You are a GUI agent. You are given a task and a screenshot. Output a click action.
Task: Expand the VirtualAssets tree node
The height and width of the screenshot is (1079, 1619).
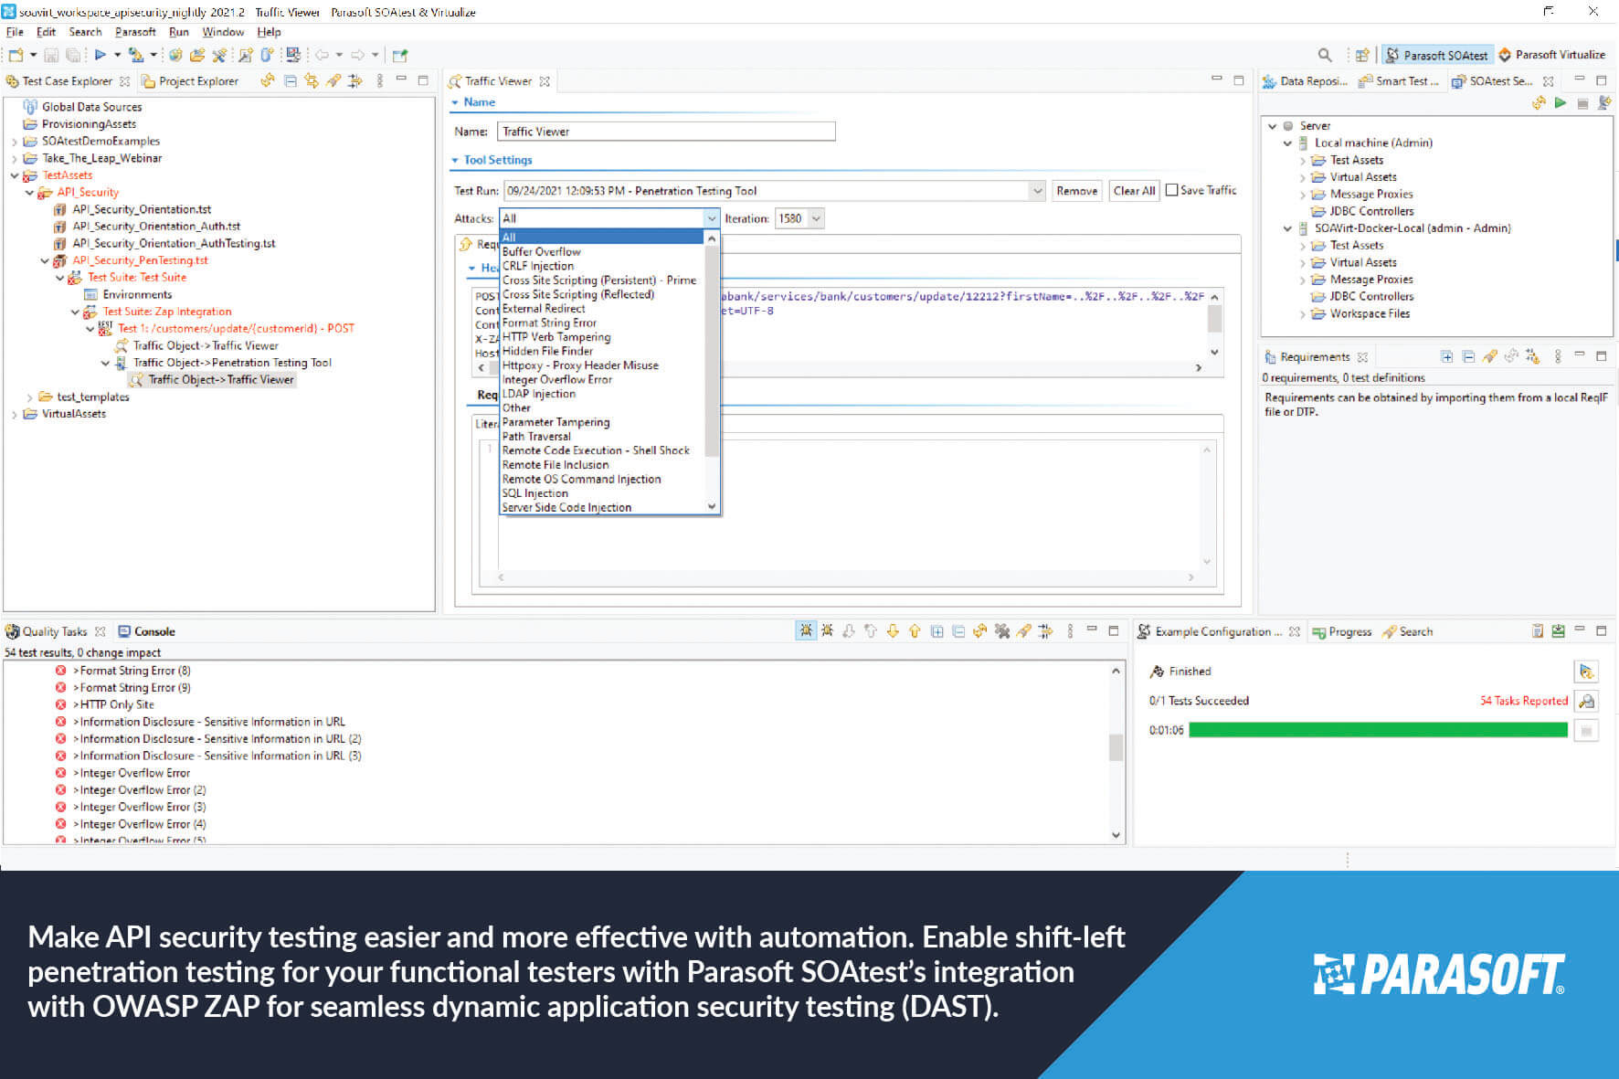14,414
